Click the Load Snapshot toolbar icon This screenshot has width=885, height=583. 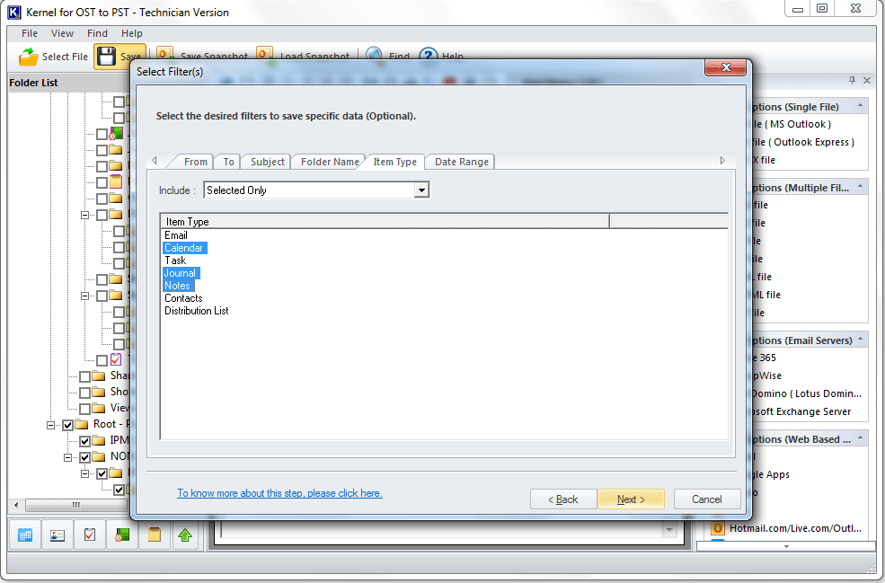click(x=264, y=54)
